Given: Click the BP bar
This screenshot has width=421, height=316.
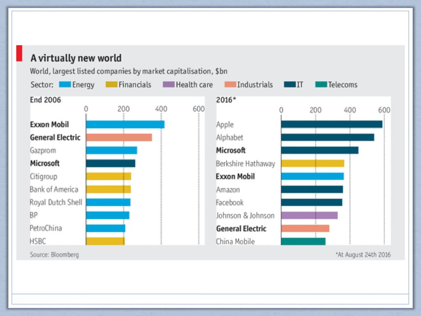Looking at the screenshot, I should [x=108, y=215].
